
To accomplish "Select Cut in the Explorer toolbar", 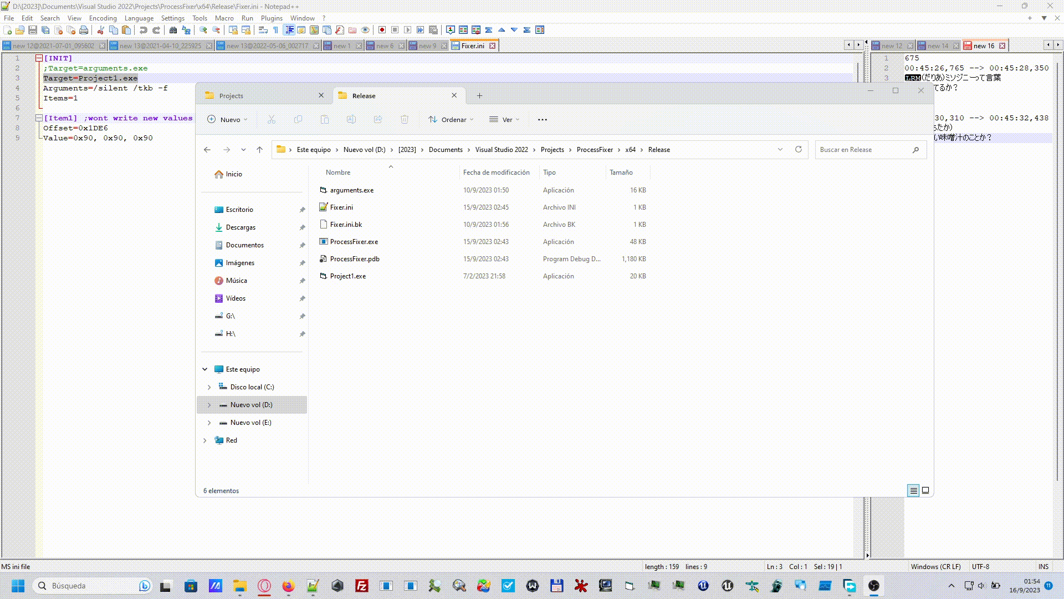I will (x=272, y=119).
